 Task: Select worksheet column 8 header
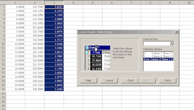click(150, 3)
